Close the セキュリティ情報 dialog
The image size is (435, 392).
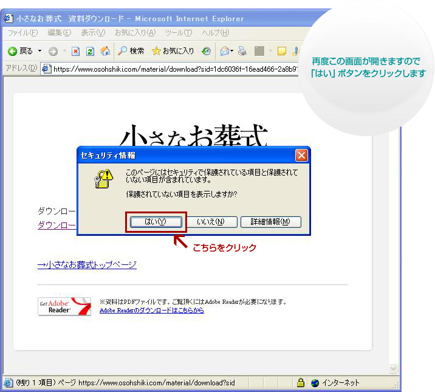301,155
